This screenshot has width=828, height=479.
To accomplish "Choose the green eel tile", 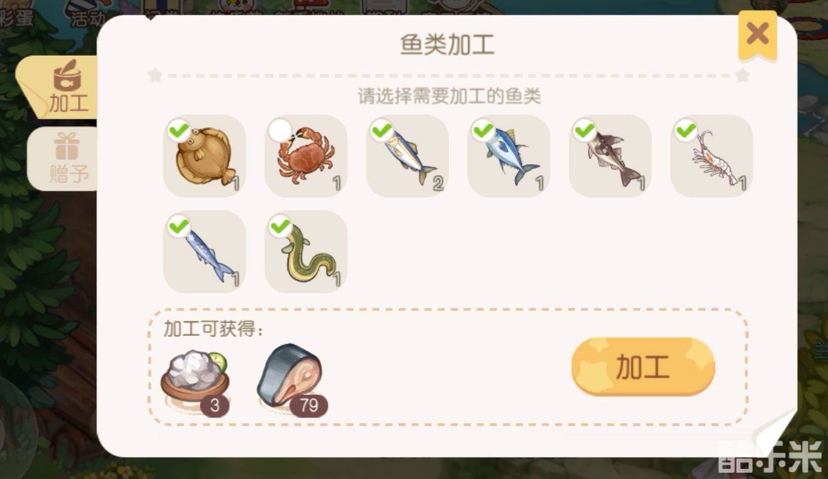I will (x=306, y=252).
